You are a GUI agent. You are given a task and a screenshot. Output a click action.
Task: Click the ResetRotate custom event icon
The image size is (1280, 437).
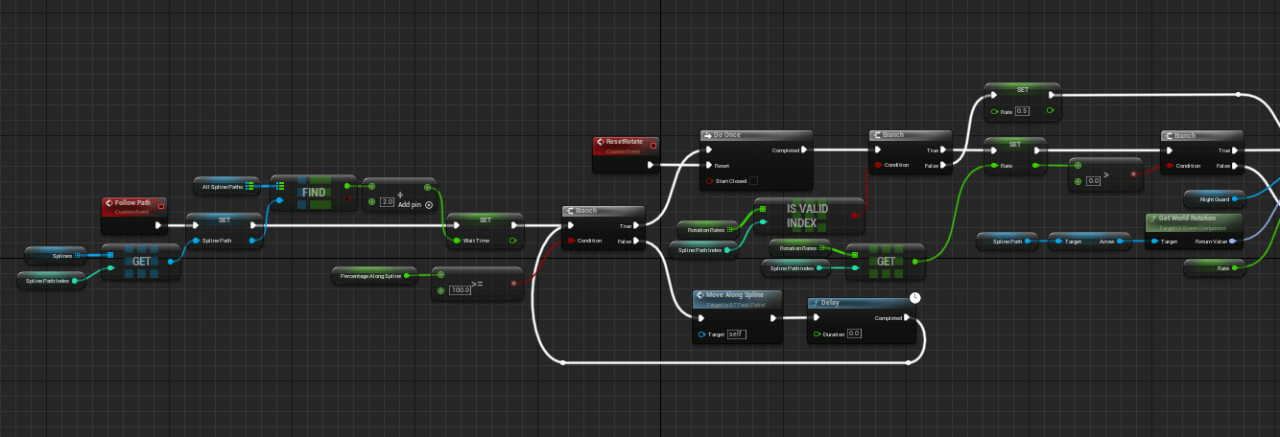point(601,143)
